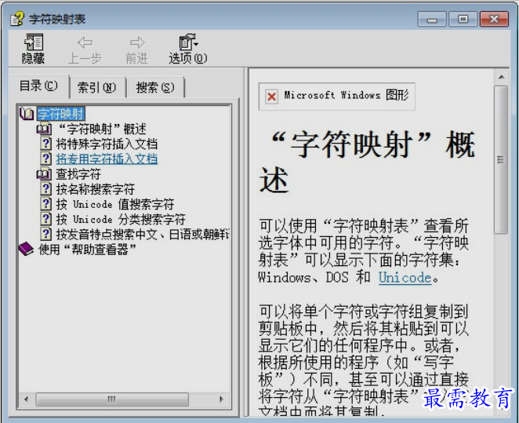Viewport: 519px width, 423px height.
Task: Click the contents tree left scroll arrow
Action: 27,399
